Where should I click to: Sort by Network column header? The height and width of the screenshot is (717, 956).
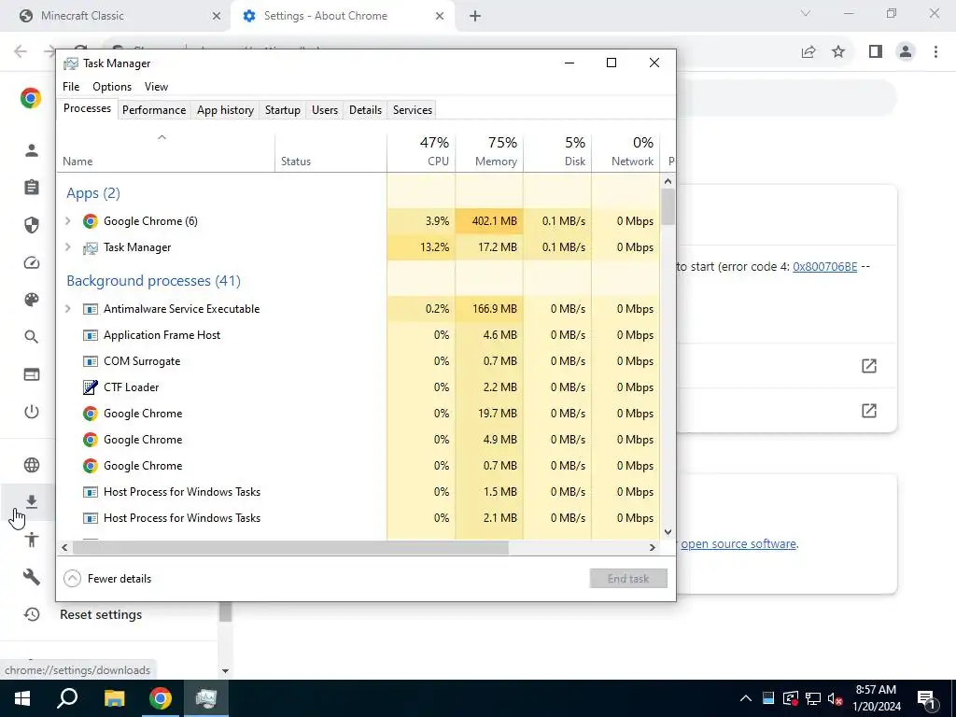[x=626, y=151]
